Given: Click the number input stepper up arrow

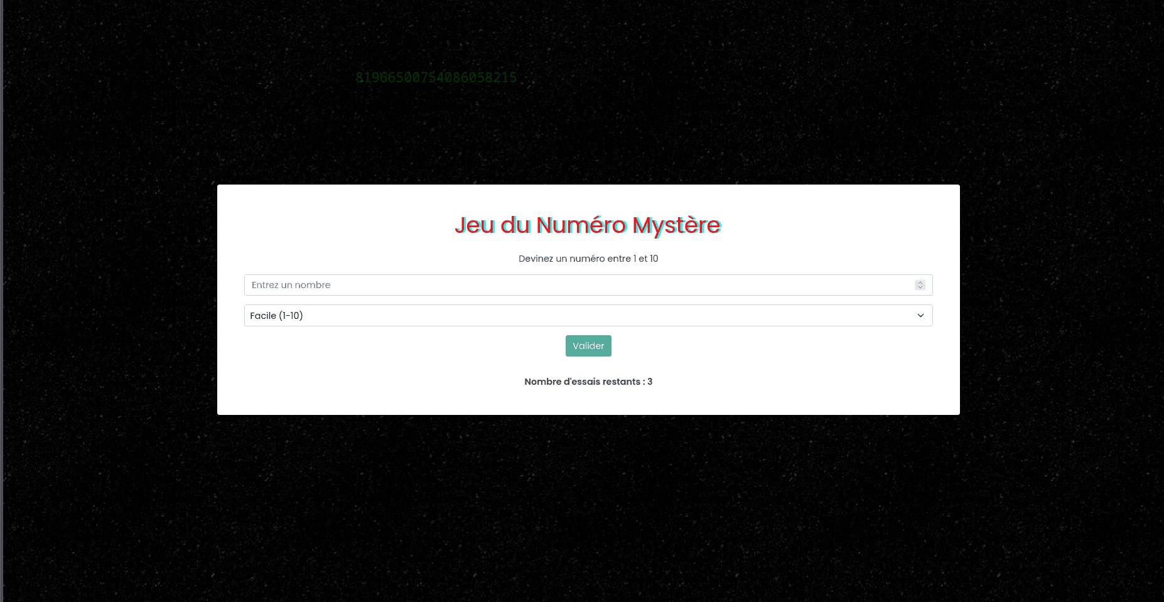Looking at the screenshot, I should 920,282.
